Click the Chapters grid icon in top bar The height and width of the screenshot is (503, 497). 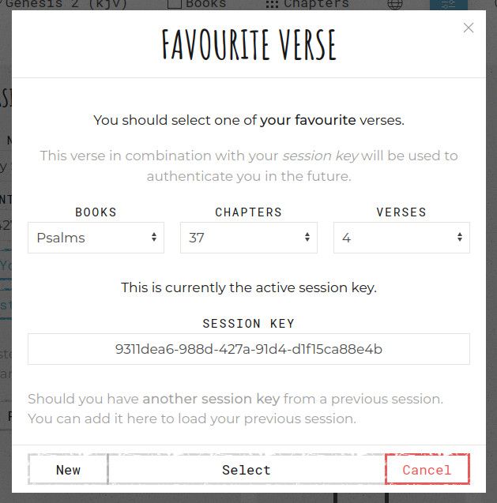pyautogui.click(x=272, y=5)
